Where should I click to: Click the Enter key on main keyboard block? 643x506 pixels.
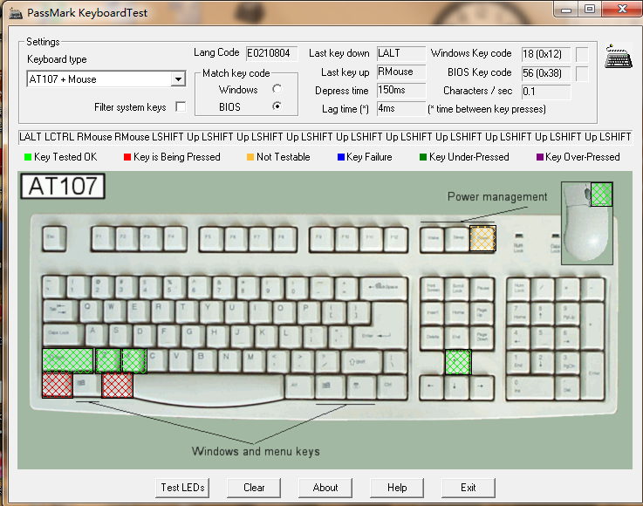[381, 335]
